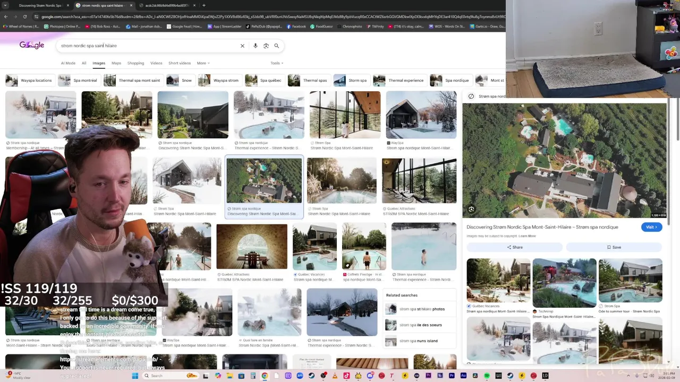Click the magnifier search button in search box
This screenshot has width=680, height=382.
click(276, 46)
